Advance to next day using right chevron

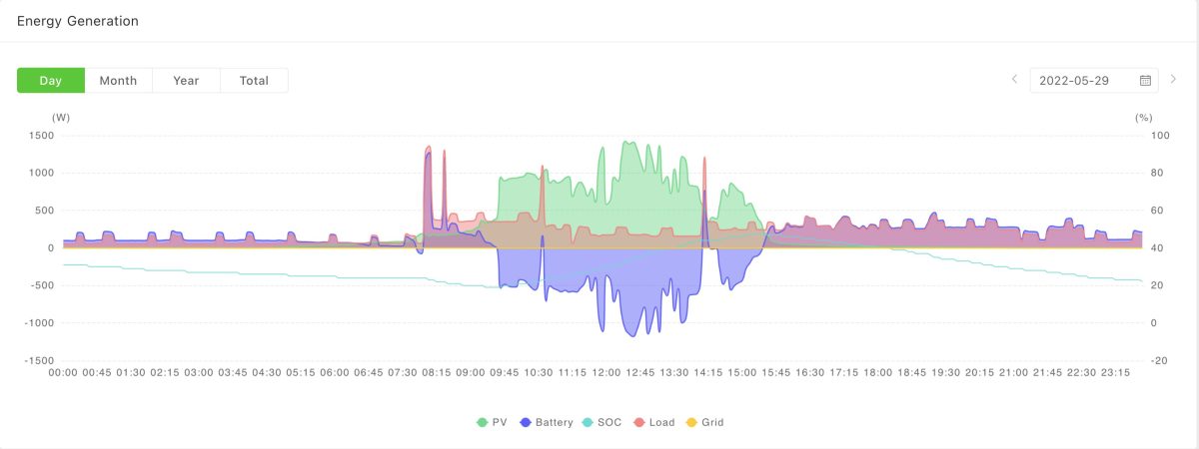(1173, 80)
